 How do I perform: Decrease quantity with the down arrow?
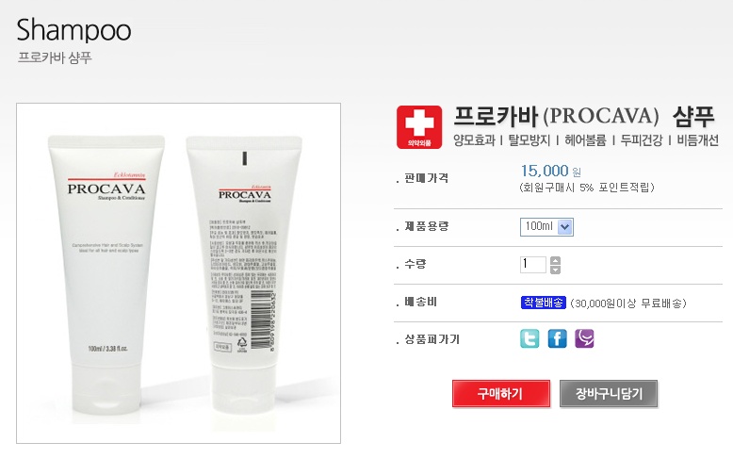555,270
